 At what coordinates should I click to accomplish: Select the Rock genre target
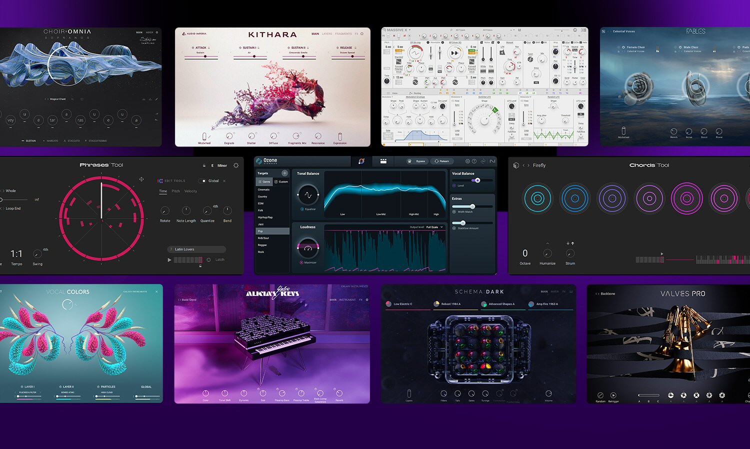(x=272, y=252)
